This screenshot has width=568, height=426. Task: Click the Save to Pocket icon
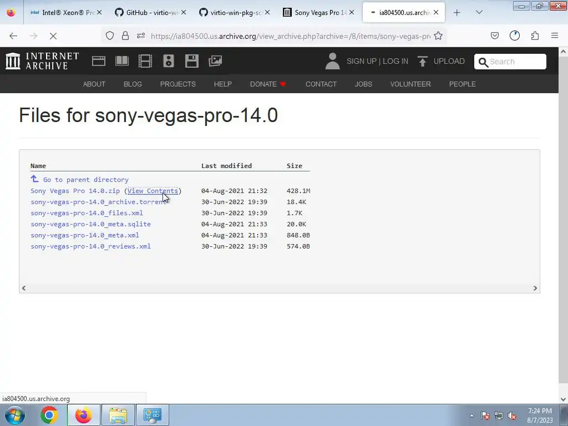tap(495, 35)
